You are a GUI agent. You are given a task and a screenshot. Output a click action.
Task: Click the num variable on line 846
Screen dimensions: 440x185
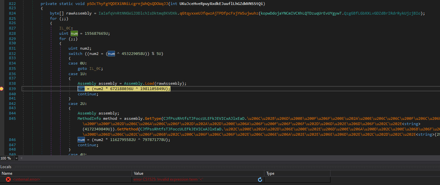point(81,140)
